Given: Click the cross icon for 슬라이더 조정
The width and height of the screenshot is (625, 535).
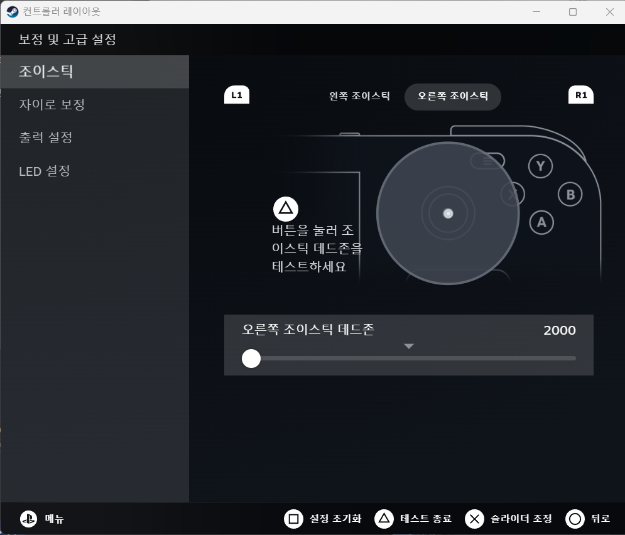Looking at the screenshot, I should [474, 519].
